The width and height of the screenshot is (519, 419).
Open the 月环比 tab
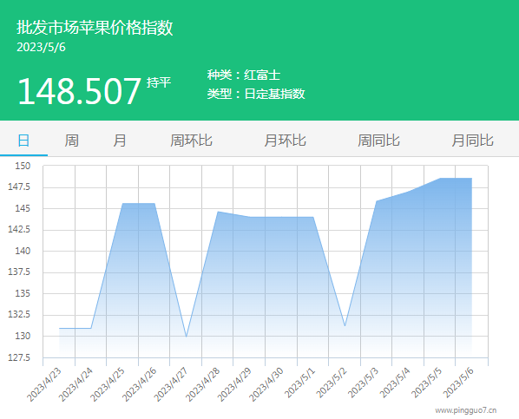(x=285, y=141)
